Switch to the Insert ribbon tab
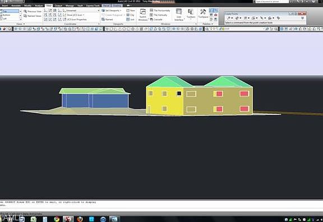The width and height of the screenshot is (323, 222). [x=4, y=6]
